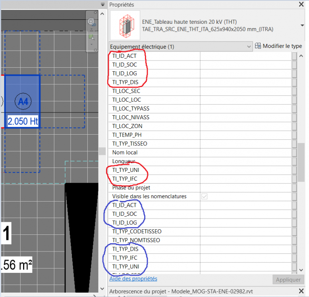This screenshot has width=309, height=297.
Task: Click the ENE_Tableau haute tension 20 kV type name
Action: [189, 22]
